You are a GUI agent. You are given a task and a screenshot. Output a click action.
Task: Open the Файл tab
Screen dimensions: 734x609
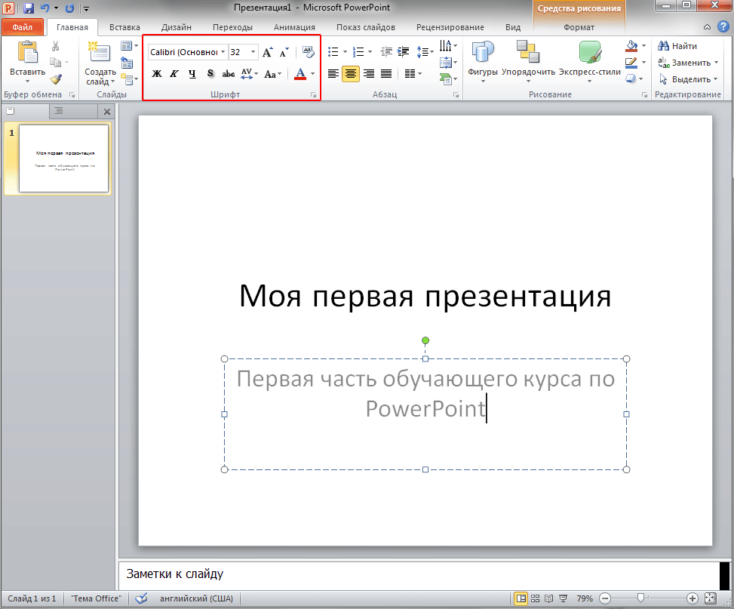coord(23,27)
